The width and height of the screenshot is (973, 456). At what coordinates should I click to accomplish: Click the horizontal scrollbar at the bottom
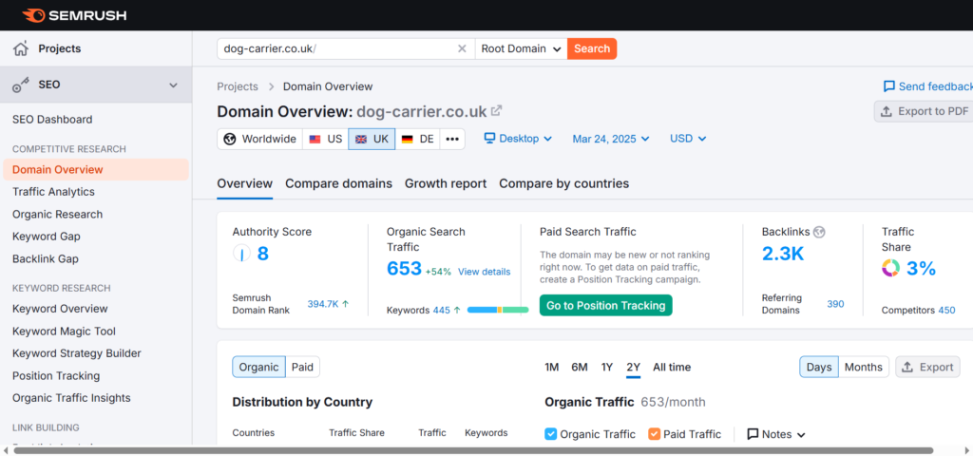coord(473,450)
